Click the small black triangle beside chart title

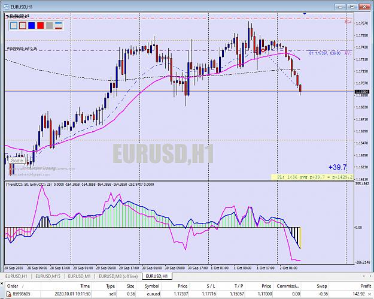click(x=8, y=17)
